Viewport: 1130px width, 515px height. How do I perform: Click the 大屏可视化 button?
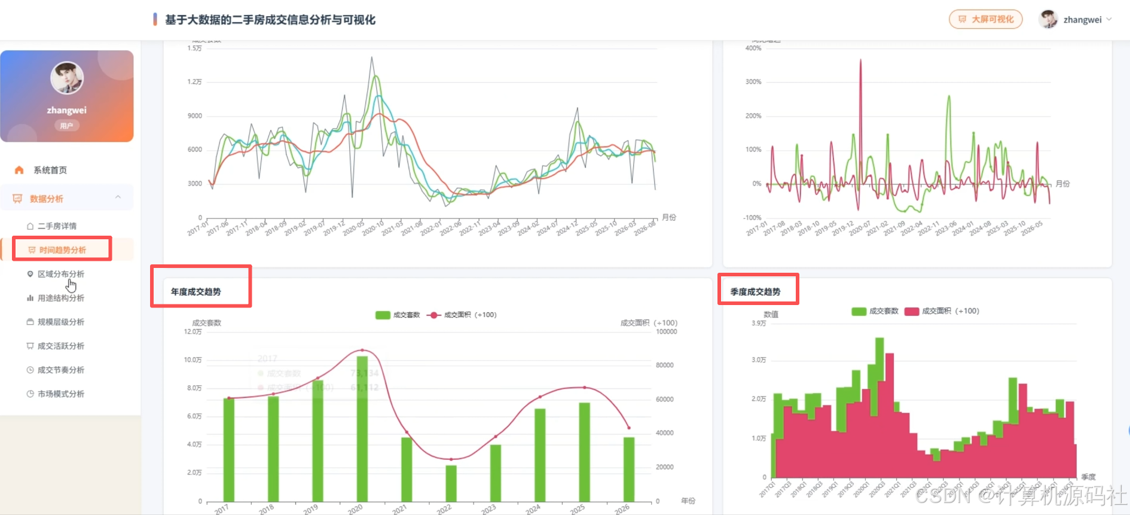pos(986,19)
